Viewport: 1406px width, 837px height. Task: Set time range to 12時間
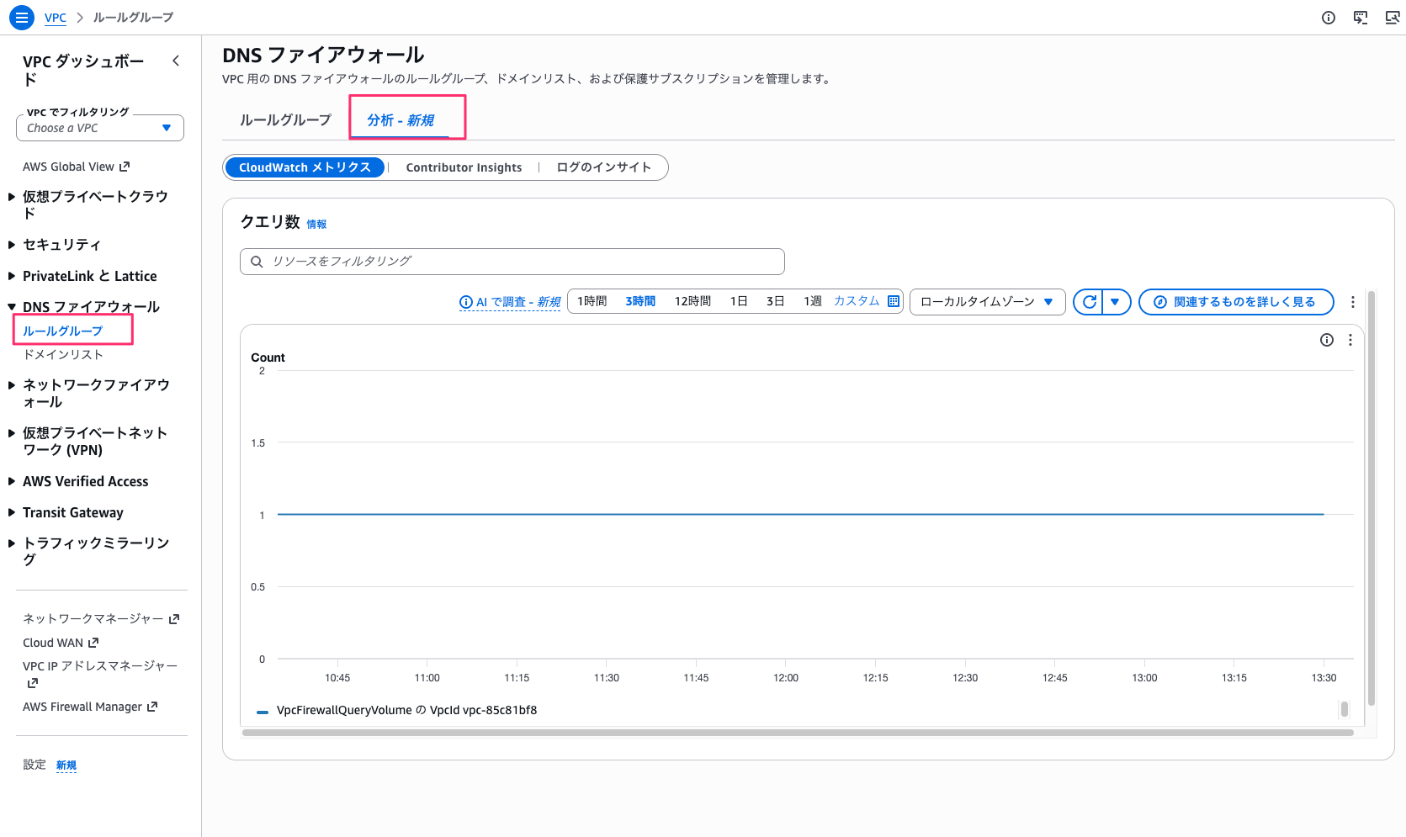tap(692, 301)
